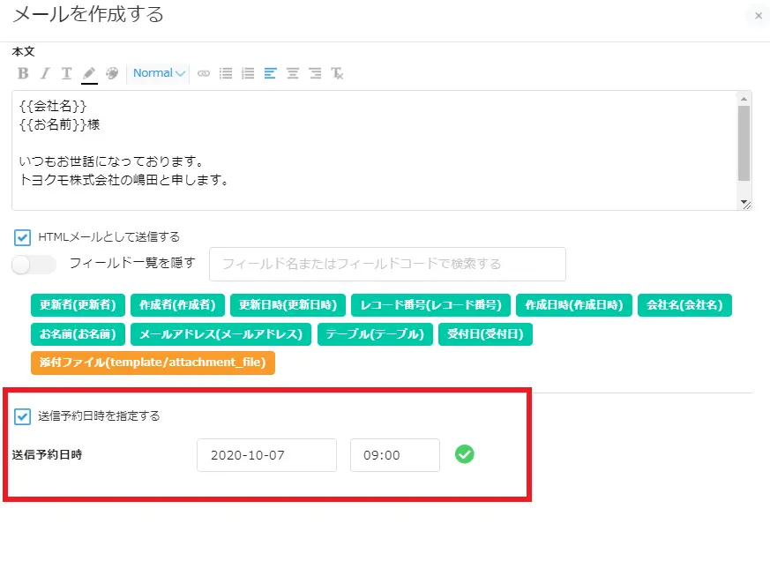Focus the field name search box
Viewport: 770px width, 561px height.
point(387,265)
